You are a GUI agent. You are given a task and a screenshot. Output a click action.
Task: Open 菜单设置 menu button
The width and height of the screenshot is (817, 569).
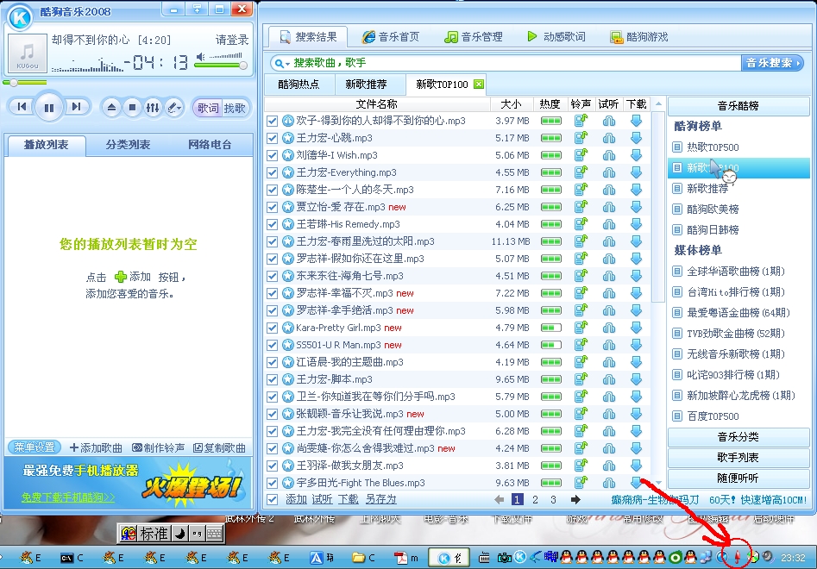[35, 447]
